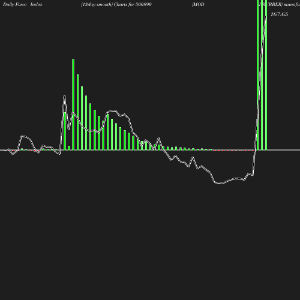Click the tallest green bar in the mid-chart cluster

point(73,104)
